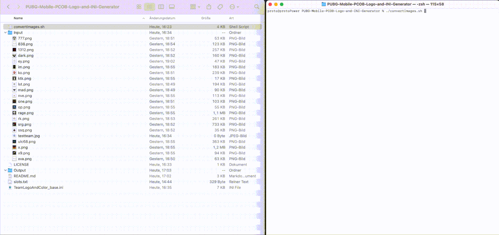Viewport: 499px width, 235px height.
Task: Select the ko.png thumbnail icon
Action: 15,72
